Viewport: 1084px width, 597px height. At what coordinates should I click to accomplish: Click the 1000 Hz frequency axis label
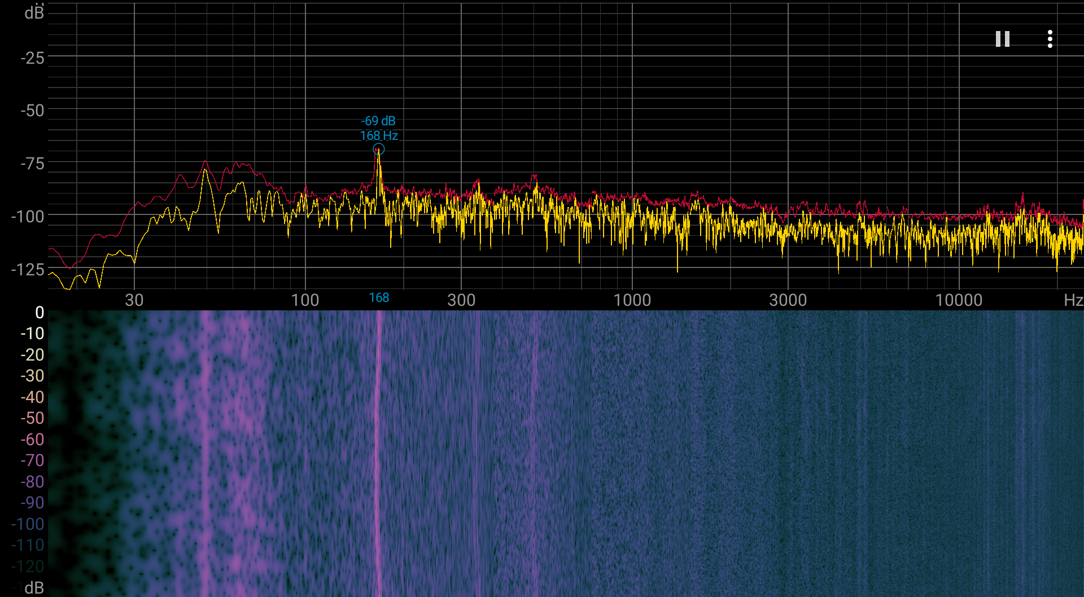632,300
